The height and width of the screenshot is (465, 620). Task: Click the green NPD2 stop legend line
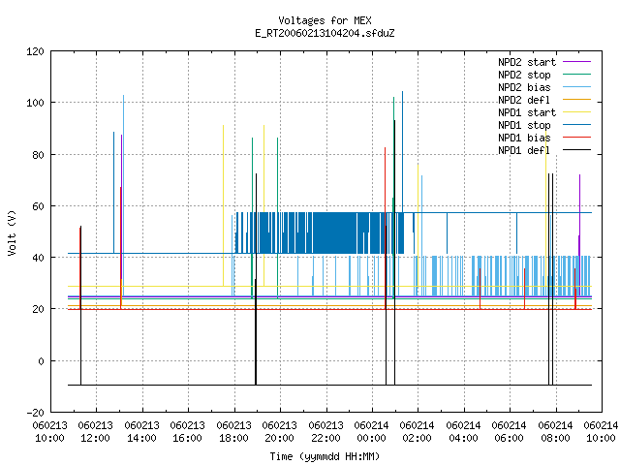577,75
